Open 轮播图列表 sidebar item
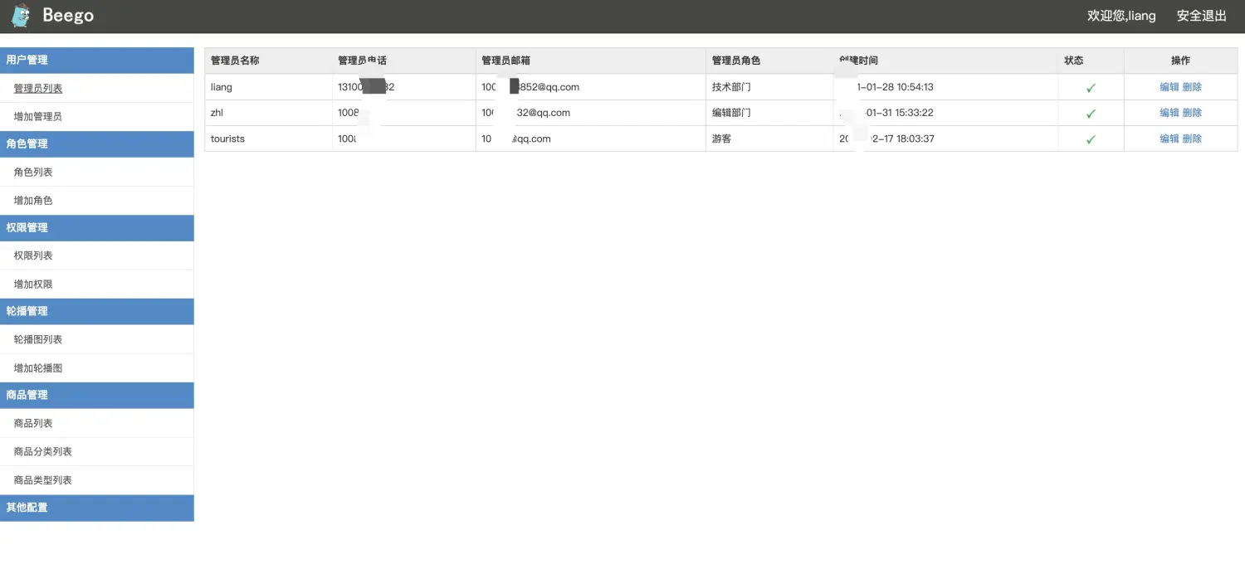This screenshot has height=564, width=1245. [x=38, y=340]
